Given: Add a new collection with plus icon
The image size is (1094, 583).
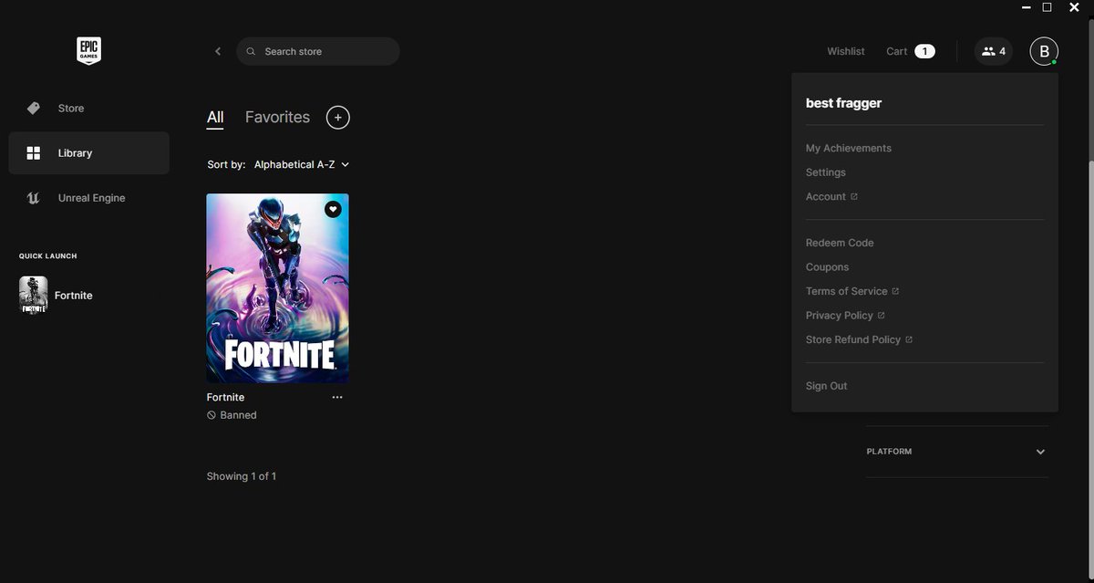Looking at the screenshot, I should click(x=337, y=117).
